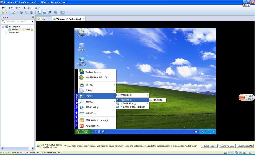Take a snapshot of the virtual machine

point(21,12)
